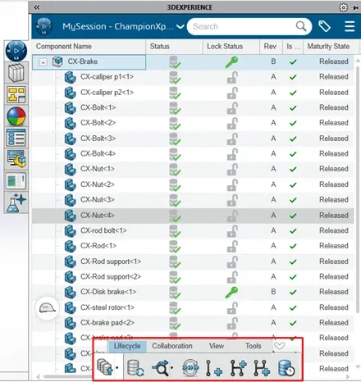Open the side tab showing list with yellow cube
Screen dimensions: 361x382
pos(16,159)
